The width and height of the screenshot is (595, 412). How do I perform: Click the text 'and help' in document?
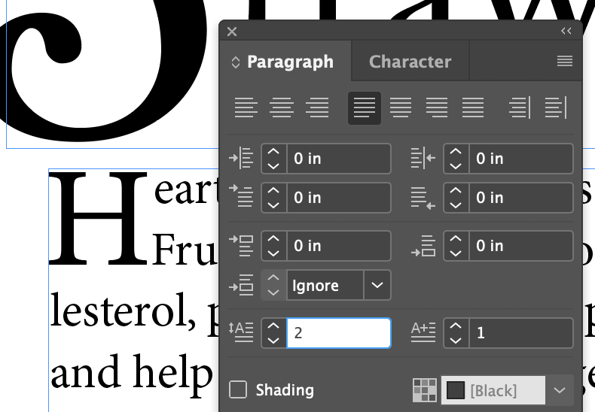coord(131,372)
